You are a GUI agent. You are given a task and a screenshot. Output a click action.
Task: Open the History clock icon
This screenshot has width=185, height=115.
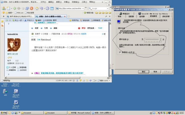[x=47, y=9]
